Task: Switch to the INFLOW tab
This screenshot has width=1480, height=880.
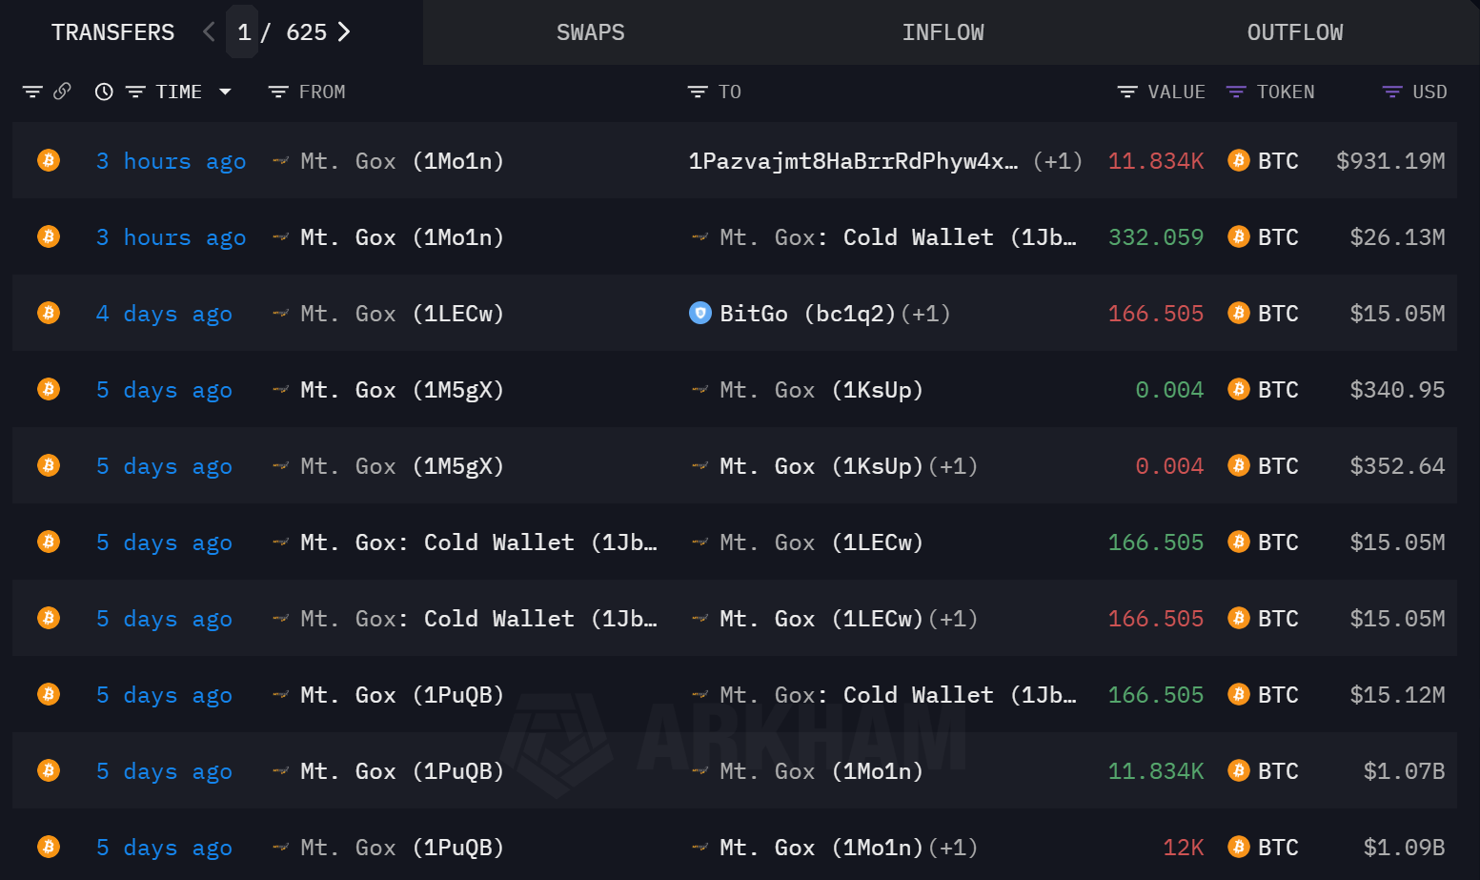Action: 943,32
